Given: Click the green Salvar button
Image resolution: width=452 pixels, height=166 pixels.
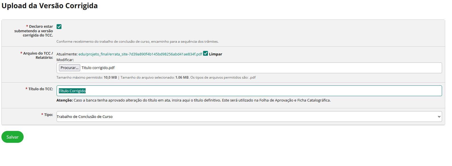Looking at the screenshot, I should click(13, 137).
